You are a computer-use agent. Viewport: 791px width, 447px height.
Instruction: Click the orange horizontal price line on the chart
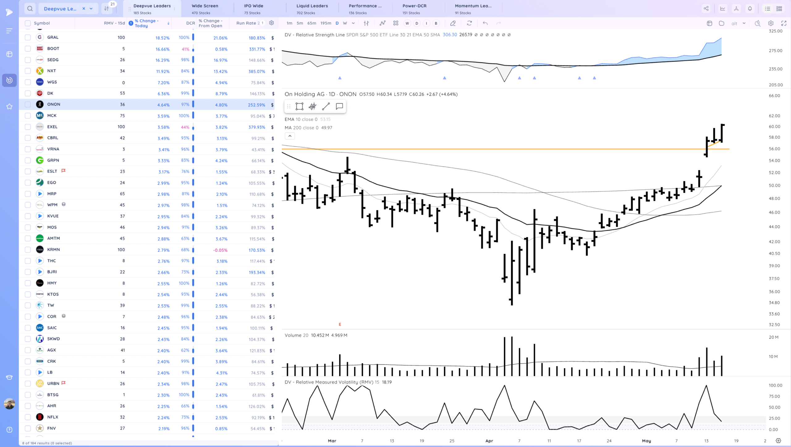[463, 149]
